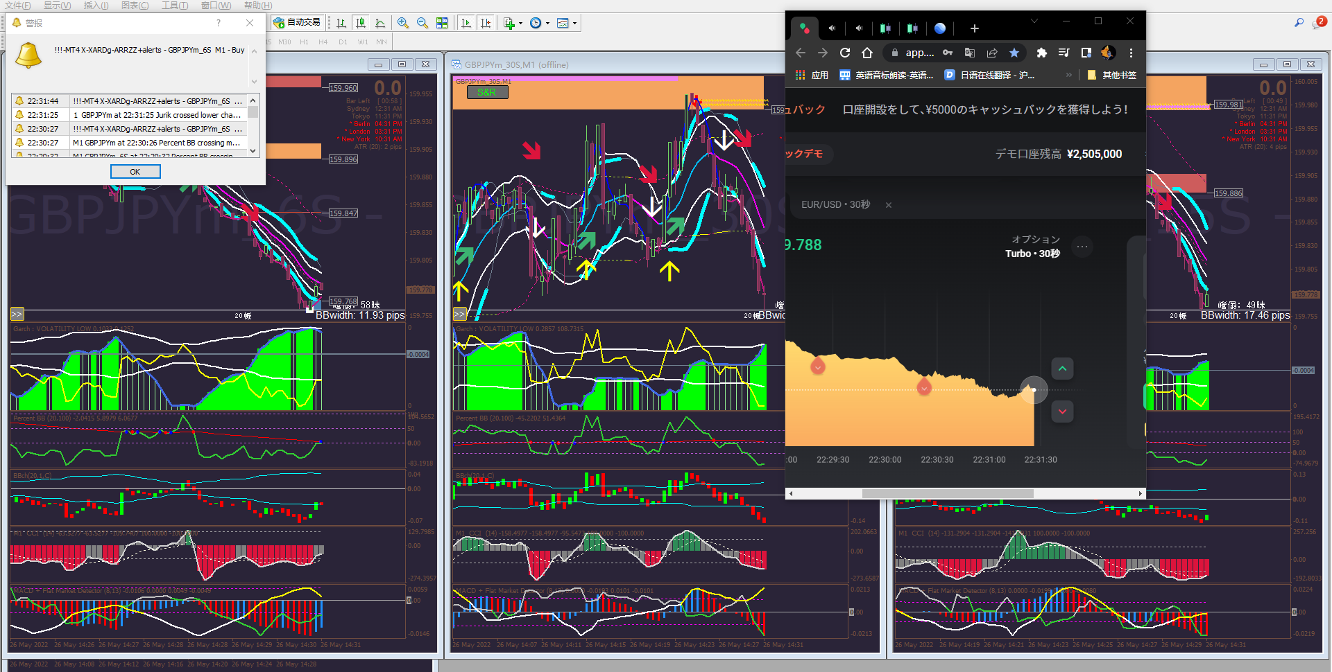Screen dimensions: 1332x672
Task: Open the 工具 menu in menu bar
Action: pos(174,6)
